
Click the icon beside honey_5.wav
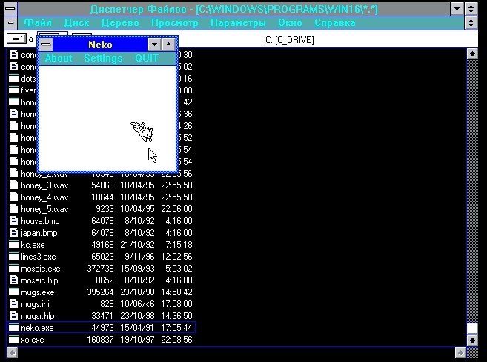(14, 208)
